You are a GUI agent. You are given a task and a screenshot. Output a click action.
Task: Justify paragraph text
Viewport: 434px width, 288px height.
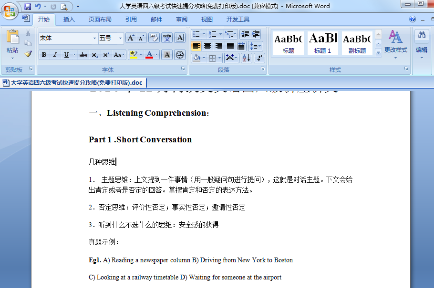pos(230,46)
